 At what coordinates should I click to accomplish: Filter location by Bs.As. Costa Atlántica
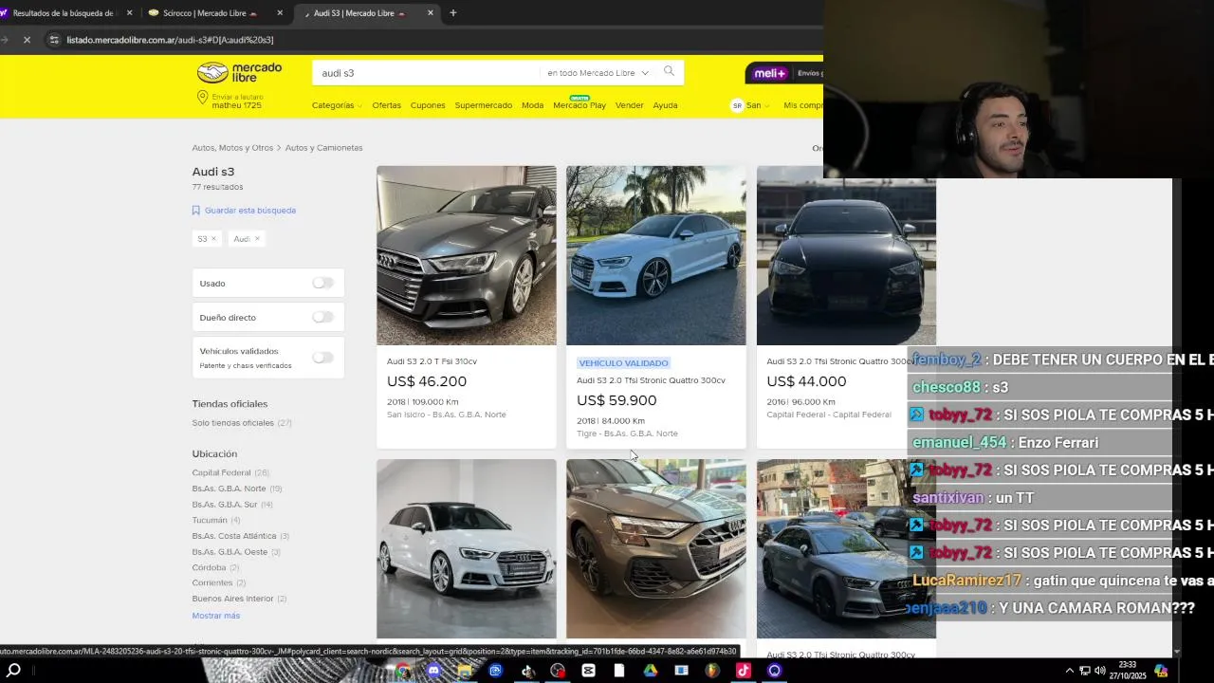pyautogui.click(x=234, y=536)
